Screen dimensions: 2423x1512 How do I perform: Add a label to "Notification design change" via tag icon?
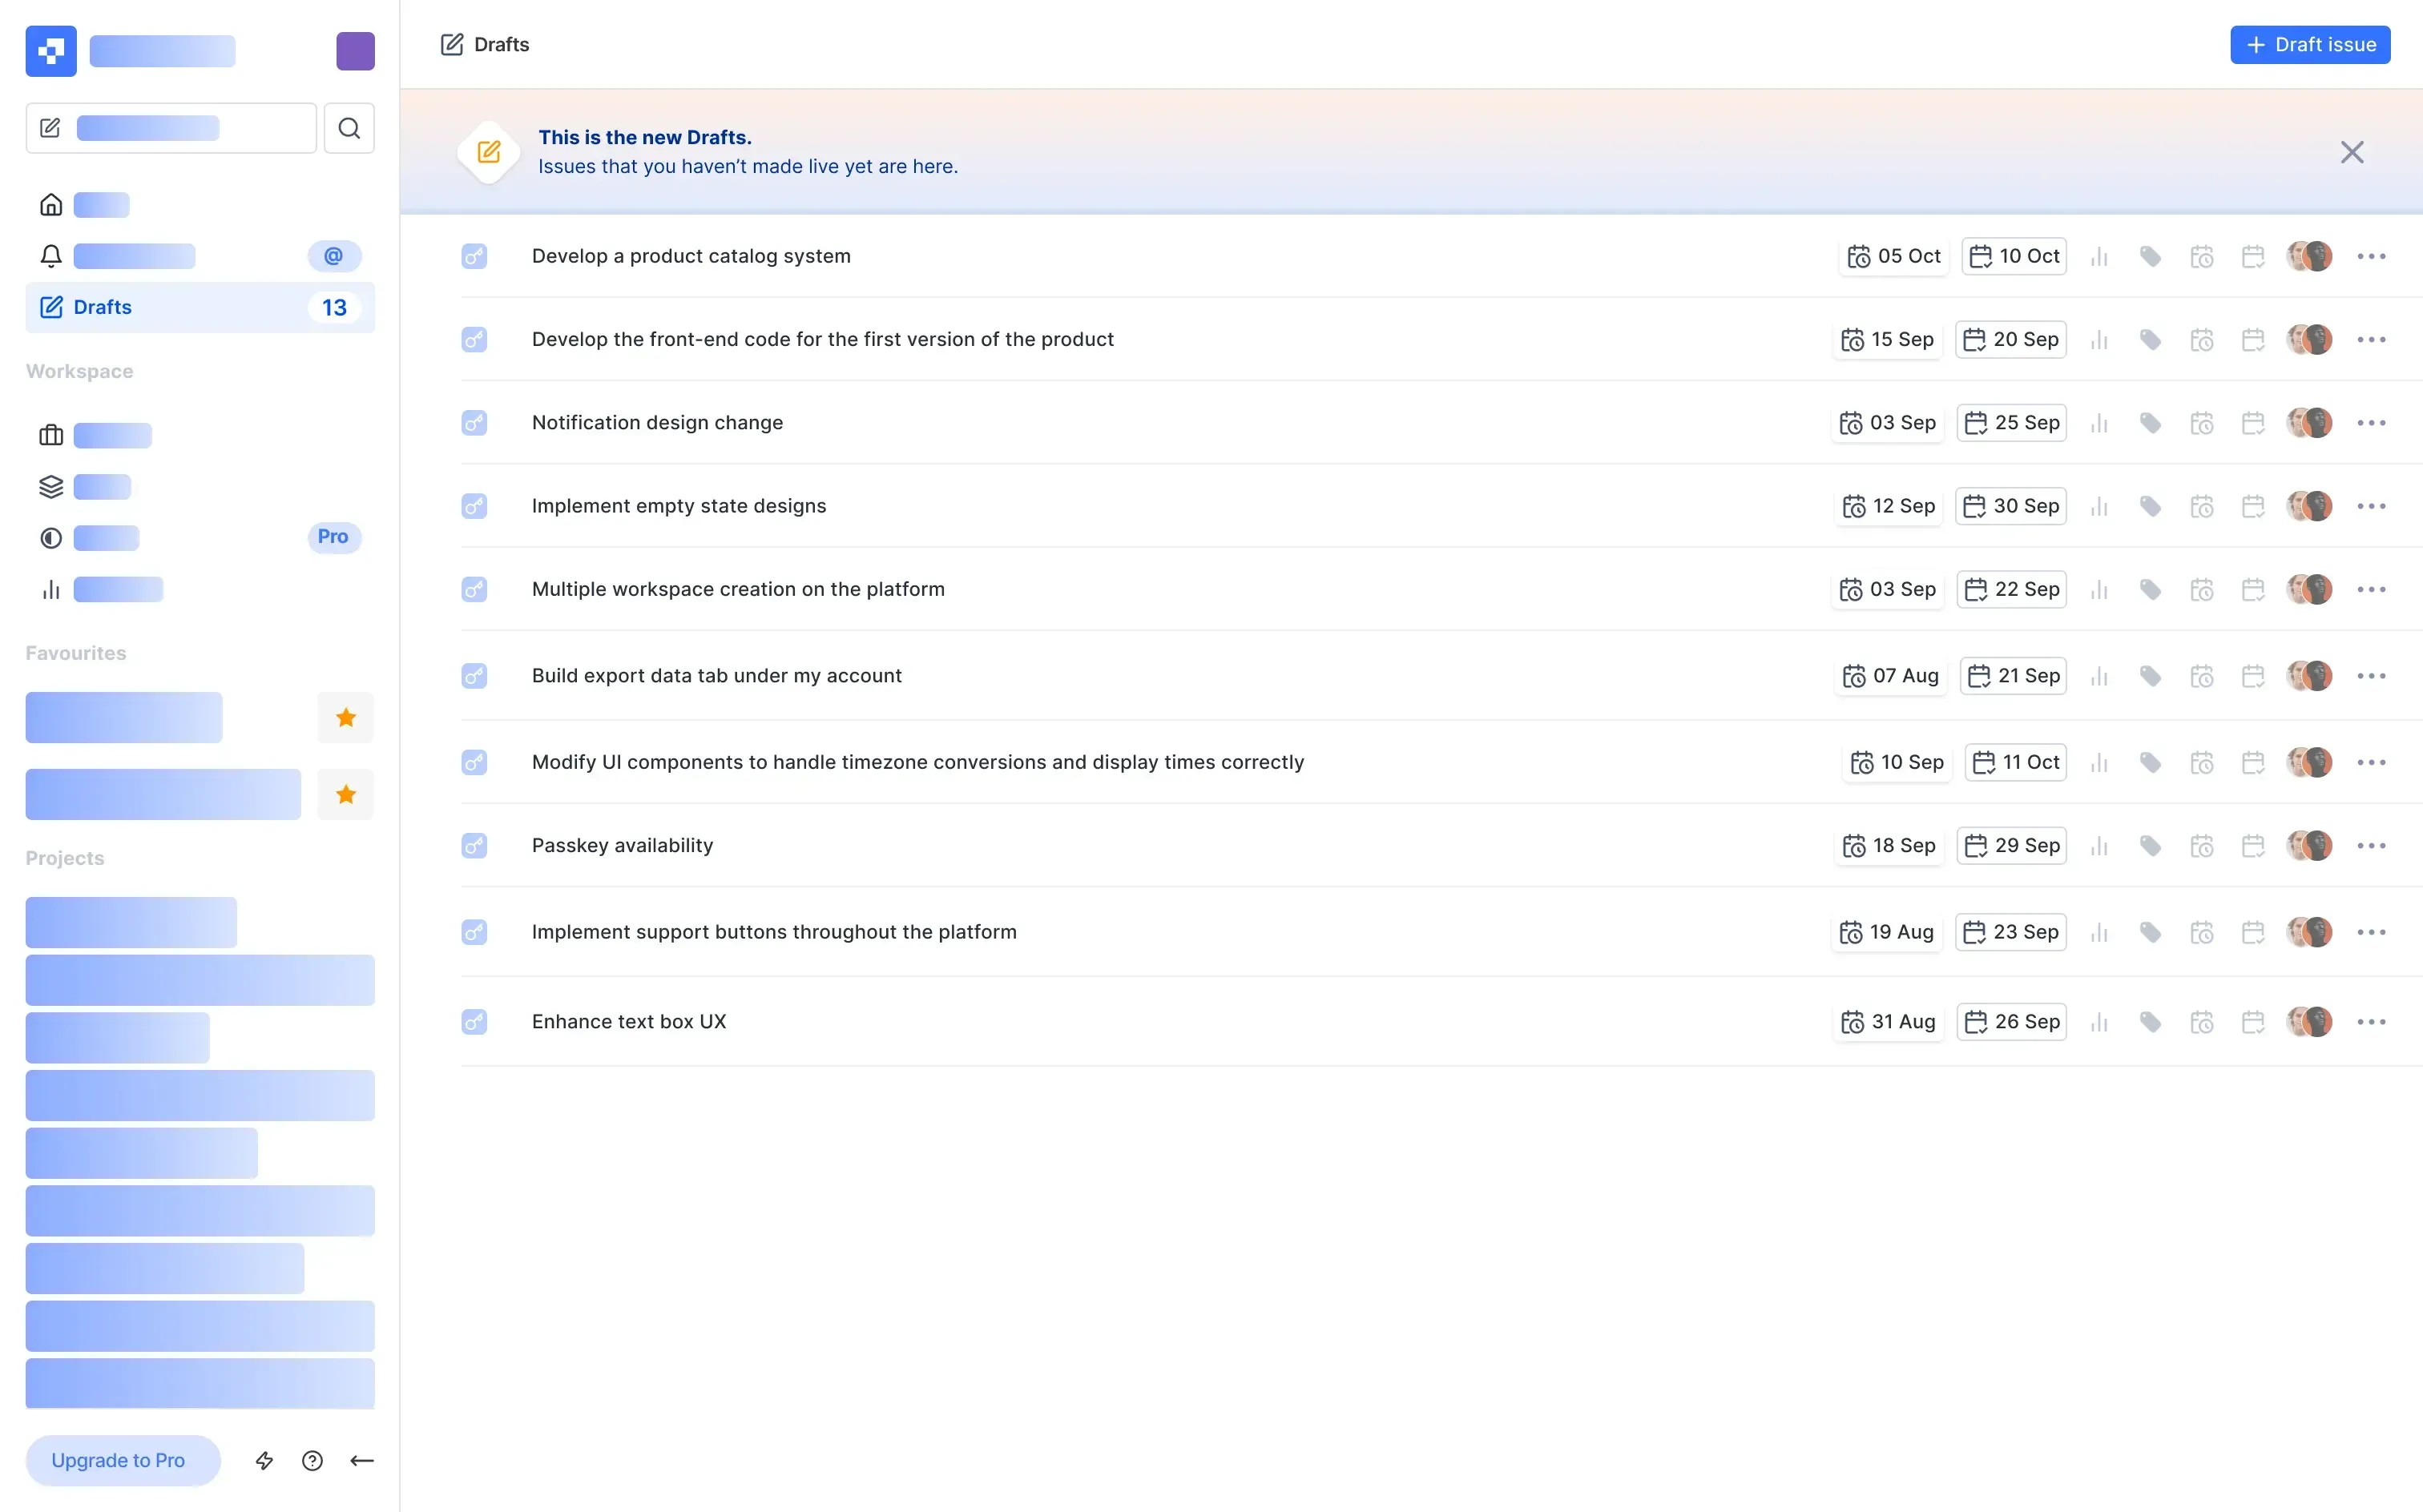coord(2149,422)
